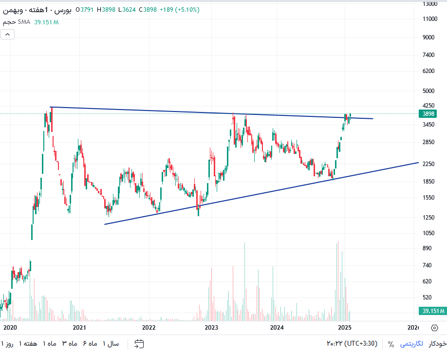The height and width of the screenshot is (353, 447).
Task: Click the volume SMA value 39.151 M in the legend
Action: click(x=46, y=22)
